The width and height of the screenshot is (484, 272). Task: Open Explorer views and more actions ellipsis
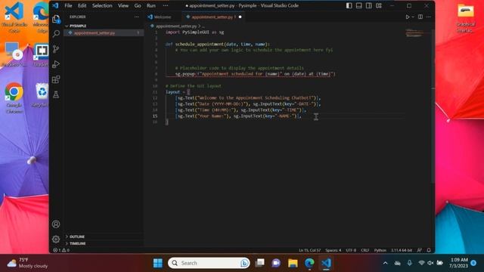[137, 17]
